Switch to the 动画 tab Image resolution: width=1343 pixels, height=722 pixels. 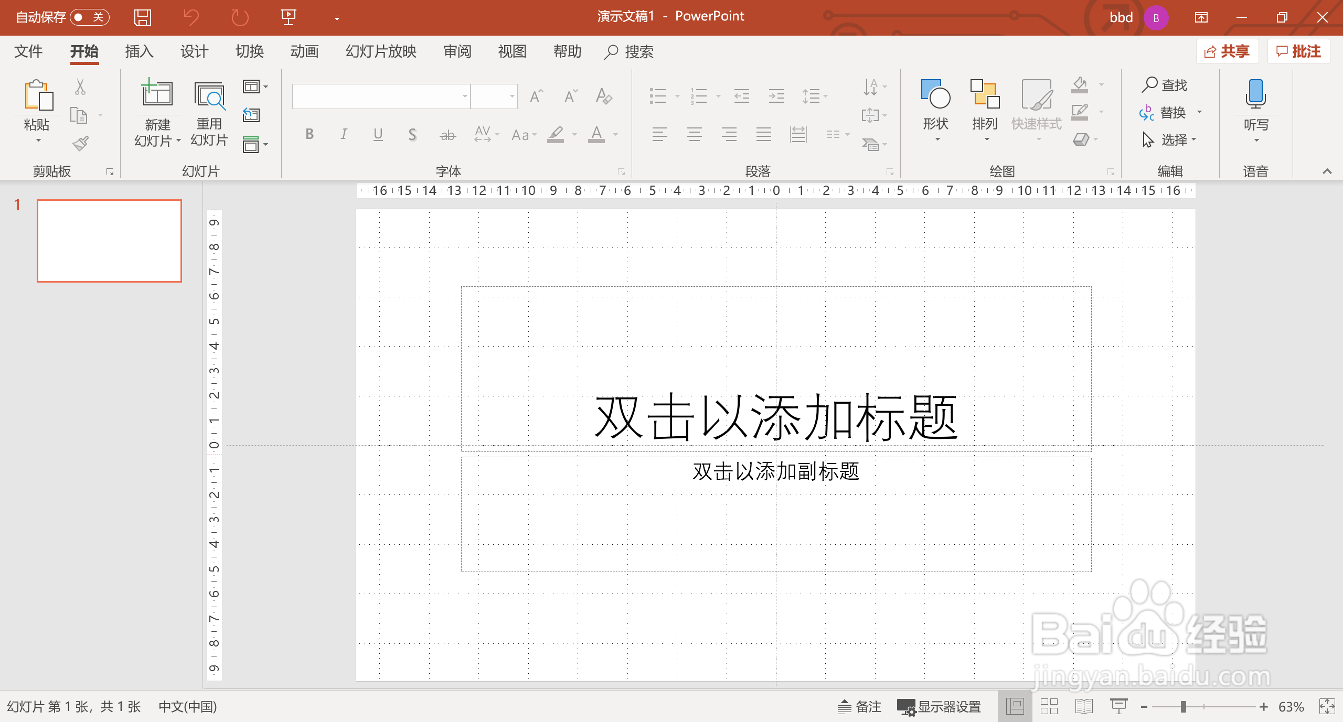point(304,51)
